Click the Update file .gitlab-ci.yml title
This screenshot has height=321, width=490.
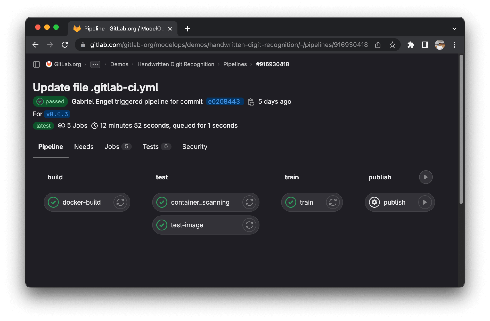(95, 87)
